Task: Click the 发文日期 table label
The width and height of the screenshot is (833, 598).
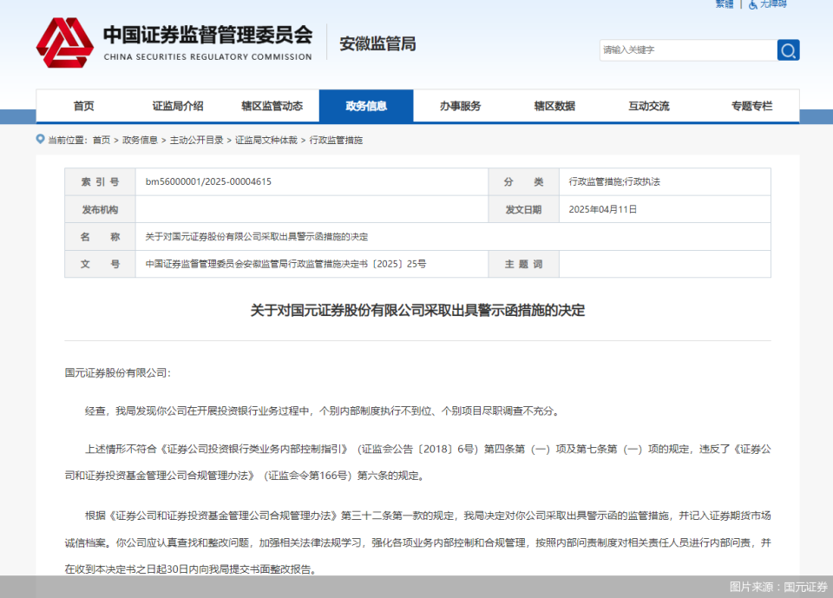Action: 523,209
